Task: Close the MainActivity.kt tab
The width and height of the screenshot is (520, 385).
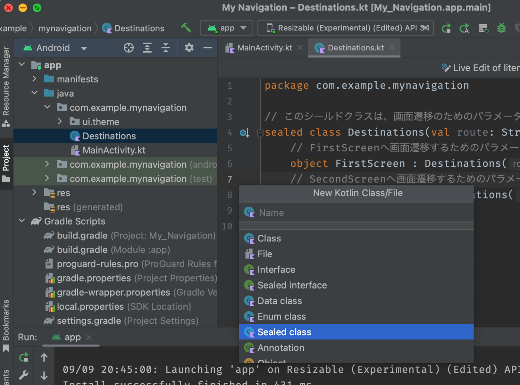Action: [300, 48]
